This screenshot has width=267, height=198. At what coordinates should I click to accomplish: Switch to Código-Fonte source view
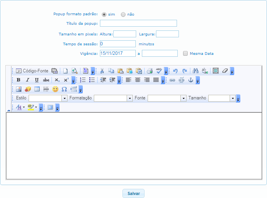pyautogui.click(x=32, y=71)
